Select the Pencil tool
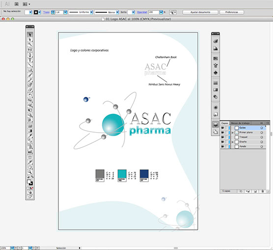Viewport: 273px width, 250px height. (x=30, y=80)
